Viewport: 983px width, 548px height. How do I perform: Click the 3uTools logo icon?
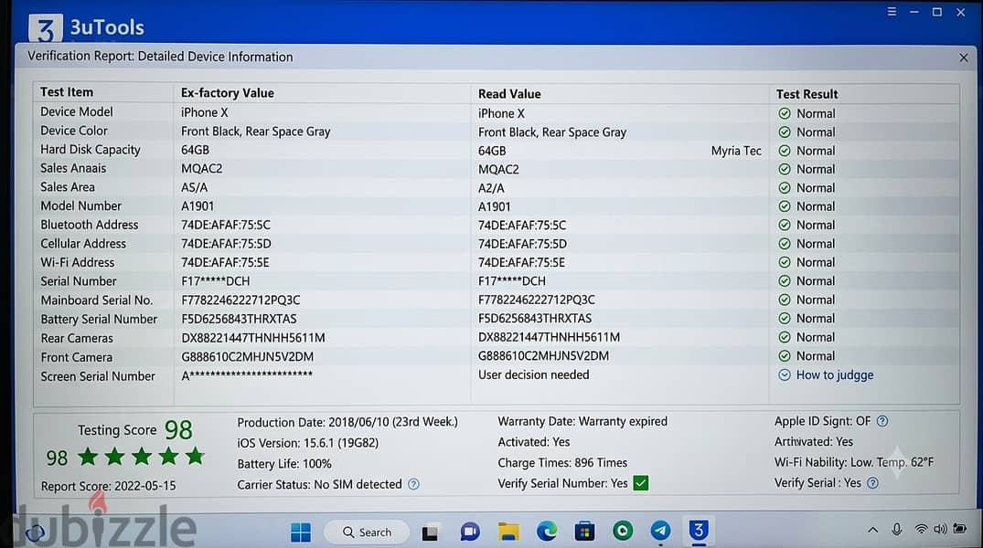click(45, 29)
